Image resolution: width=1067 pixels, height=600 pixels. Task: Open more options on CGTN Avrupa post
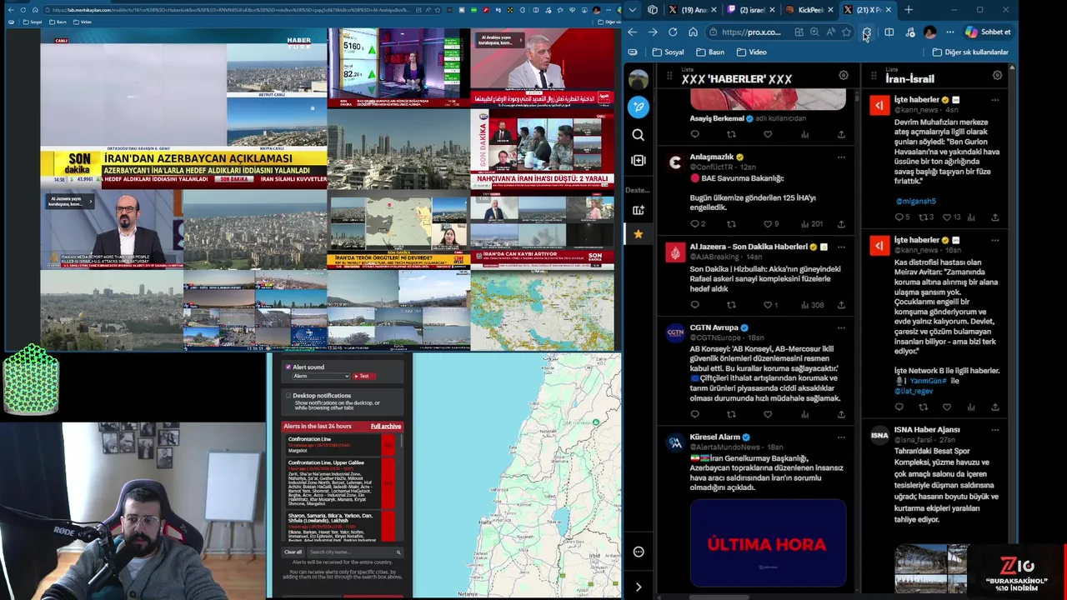(841, 328)
